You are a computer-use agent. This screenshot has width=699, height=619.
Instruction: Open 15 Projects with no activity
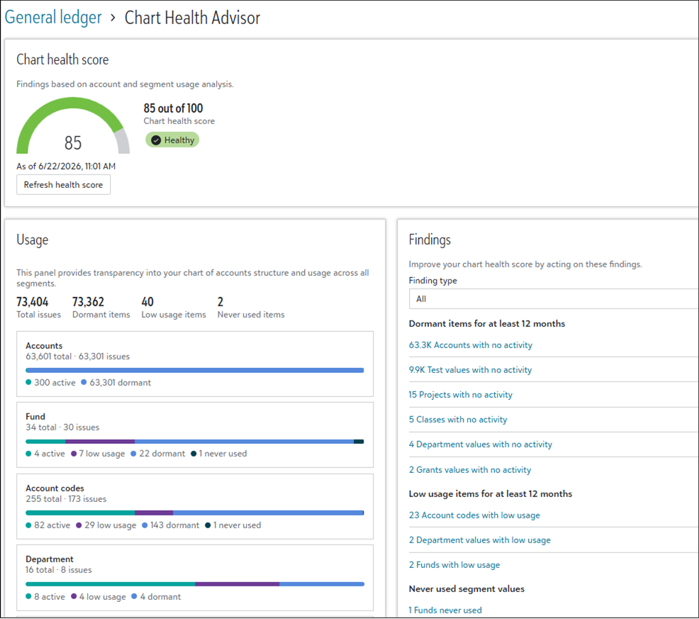tap(461, 395)
